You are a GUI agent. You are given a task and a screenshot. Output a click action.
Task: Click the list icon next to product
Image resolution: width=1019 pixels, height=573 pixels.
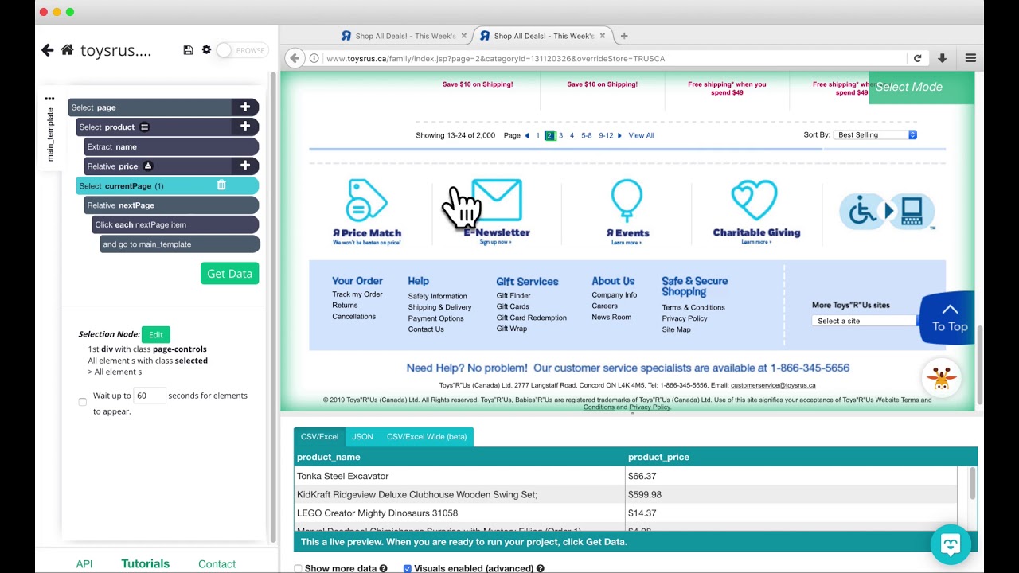point(144,127)
